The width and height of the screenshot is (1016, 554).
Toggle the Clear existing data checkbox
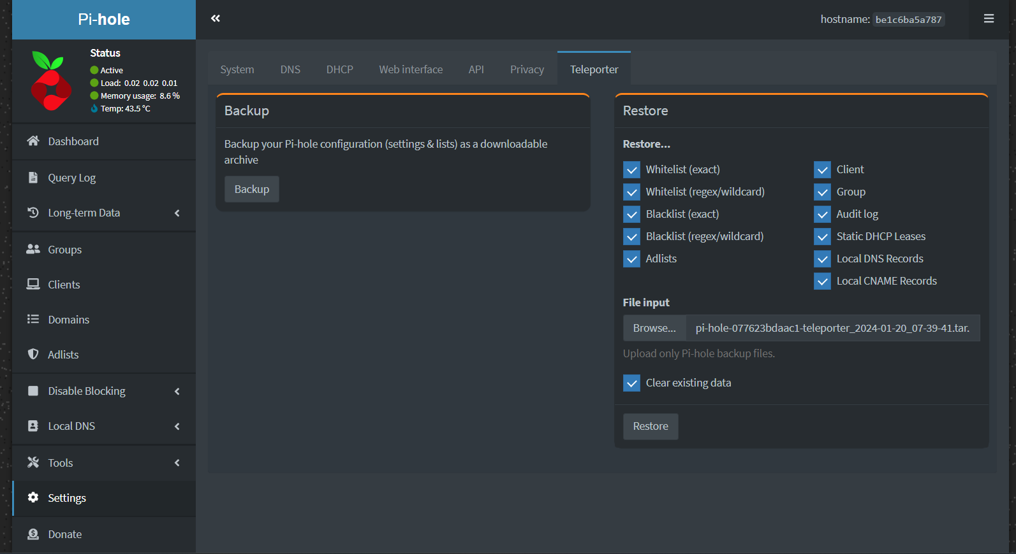tap(631, 383)
